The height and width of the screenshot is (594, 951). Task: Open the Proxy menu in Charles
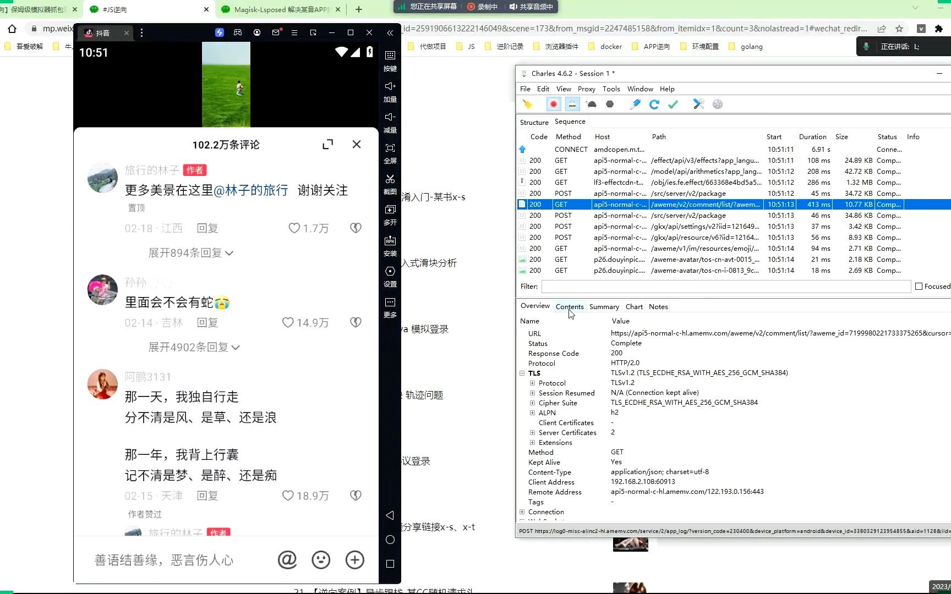pos(586,89)
